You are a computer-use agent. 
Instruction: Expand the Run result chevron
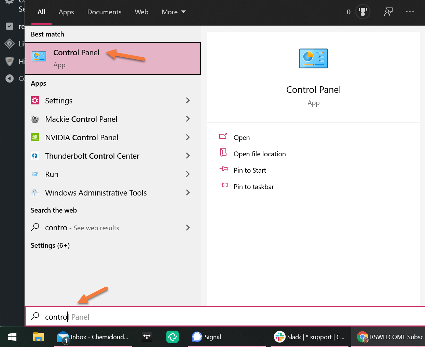[188, 174]
